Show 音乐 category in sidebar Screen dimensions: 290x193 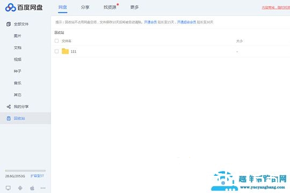(x=18, y=83)
